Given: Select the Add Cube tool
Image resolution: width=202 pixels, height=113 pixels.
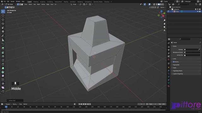Looking at the screenshot, I should pyautogui.click(x=3, y=44).
